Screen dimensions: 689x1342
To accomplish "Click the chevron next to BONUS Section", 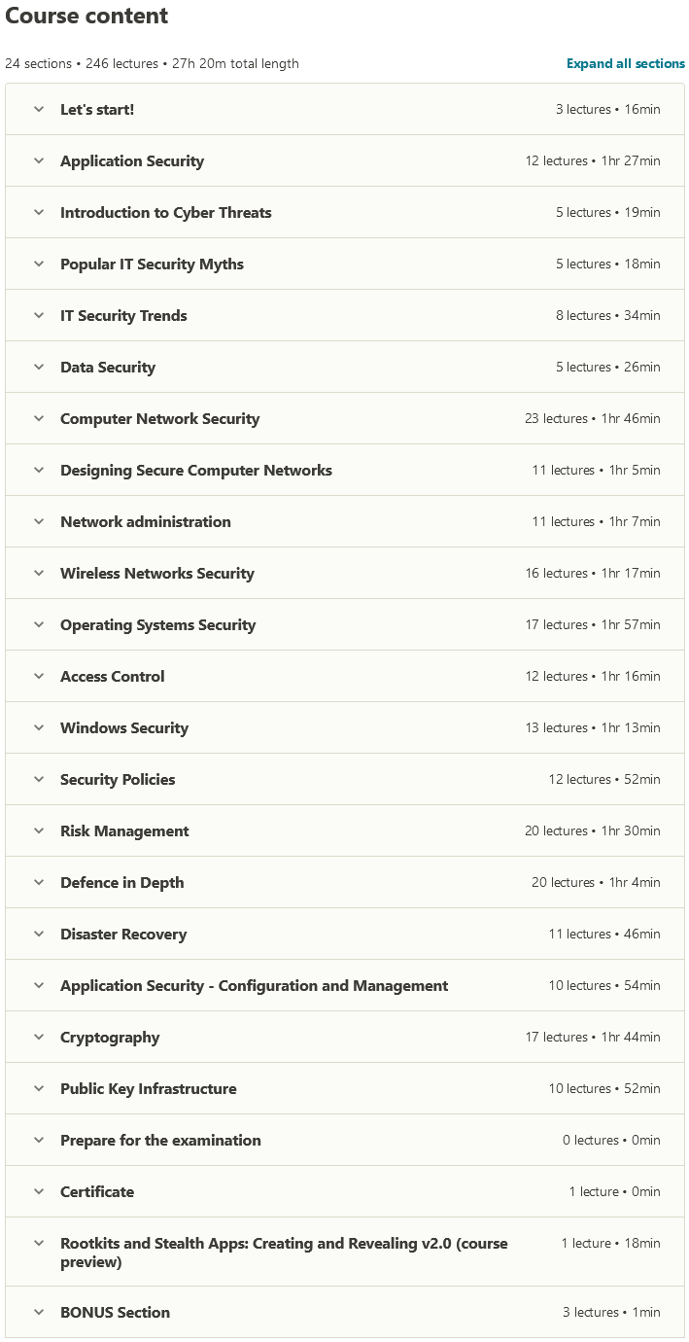I will pyautogui.click(x=39, y=1312).
